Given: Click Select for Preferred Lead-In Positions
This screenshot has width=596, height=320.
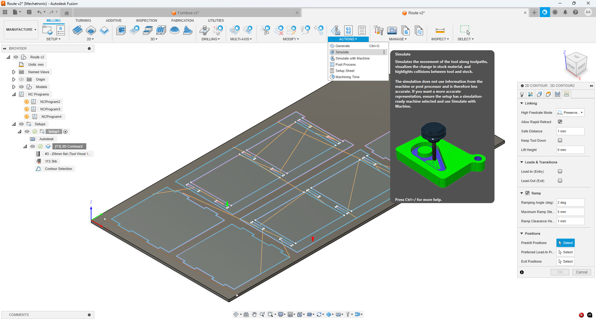Looking at the screenshot, I should click(566, 252).
